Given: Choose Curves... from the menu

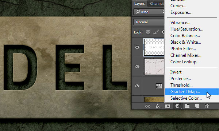Looking at the screenshot, I should (178, 6).
